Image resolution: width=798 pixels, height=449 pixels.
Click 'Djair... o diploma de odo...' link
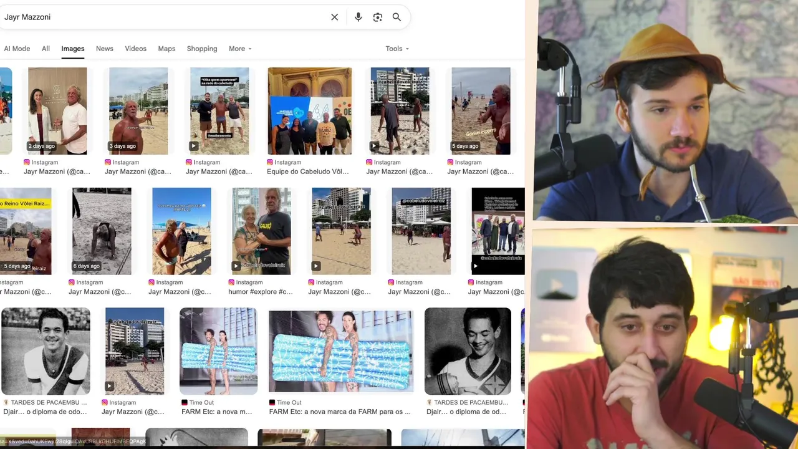(x=45, y=412)
